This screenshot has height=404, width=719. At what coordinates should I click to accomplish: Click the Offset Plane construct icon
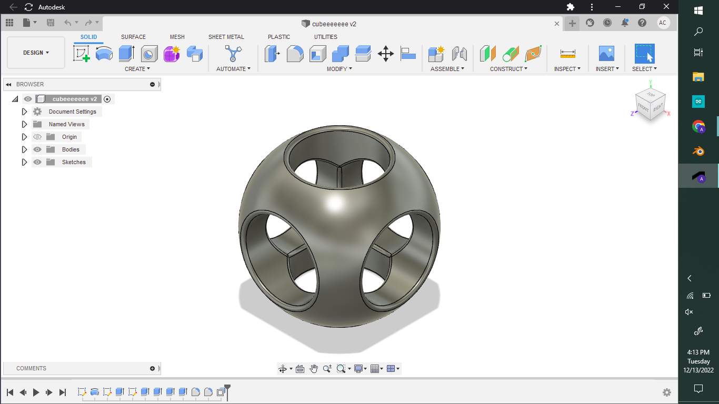pyautogui.click(x=487, y=53)
